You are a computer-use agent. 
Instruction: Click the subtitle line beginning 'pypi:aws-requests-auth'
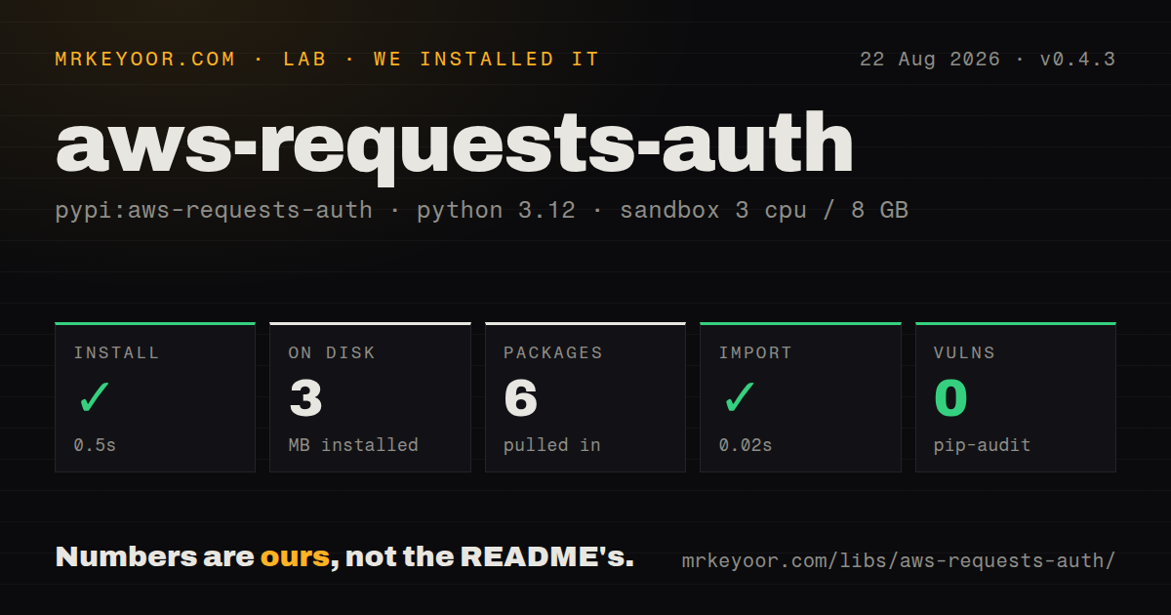tap(482, 210)
